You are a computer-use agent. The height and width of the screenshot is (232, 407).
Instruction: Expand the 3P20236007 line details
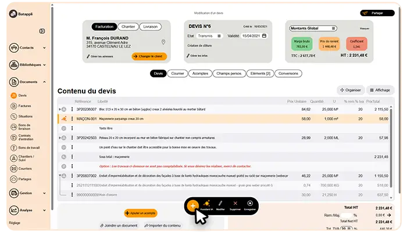point(60,109)
